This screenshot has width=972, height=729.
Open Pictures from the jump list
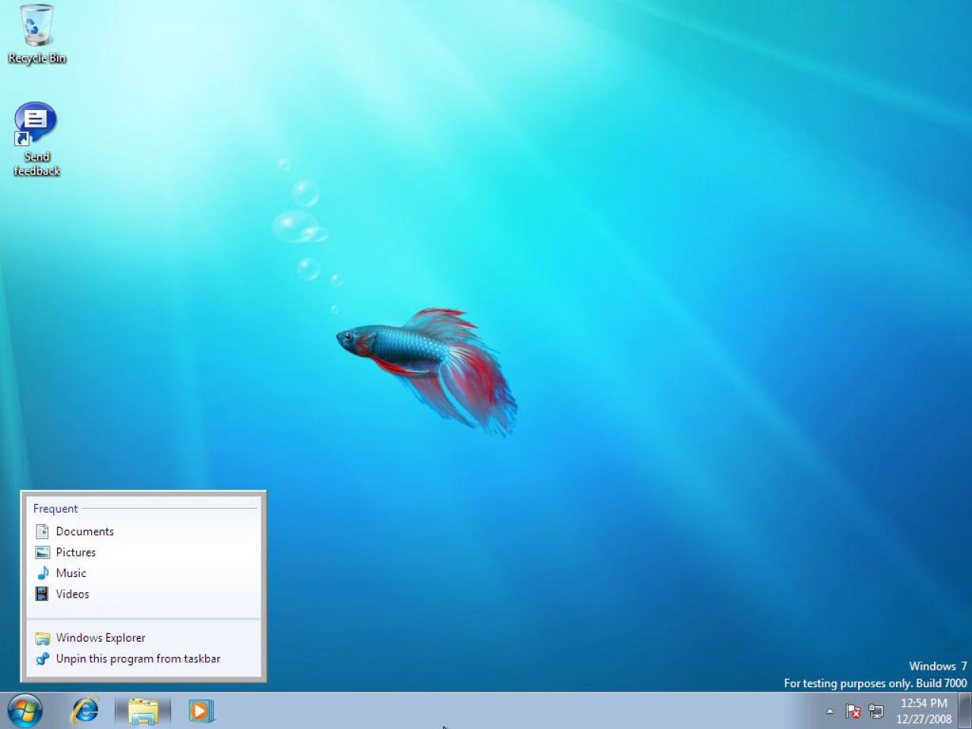coord(144,552)
